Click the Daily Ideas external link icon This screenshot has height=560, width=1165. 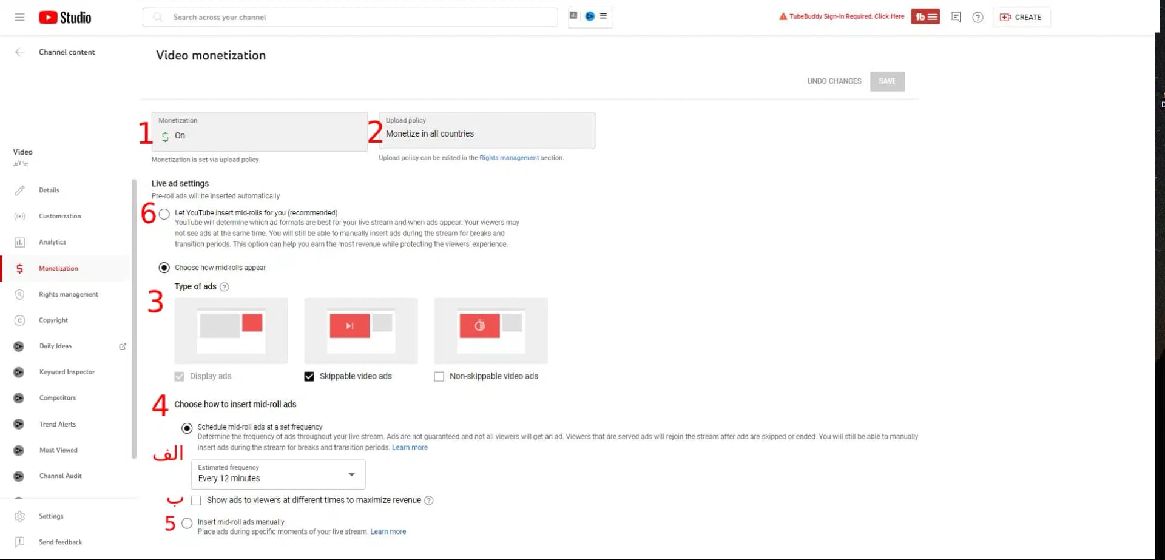tap(123, 346)
